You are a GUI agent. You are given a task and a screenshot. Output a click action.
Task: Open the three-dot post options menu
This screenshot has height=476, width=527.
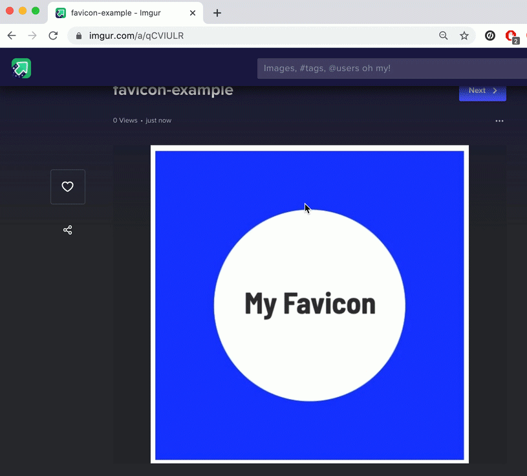pyautogui.click(x=499, y=121)
